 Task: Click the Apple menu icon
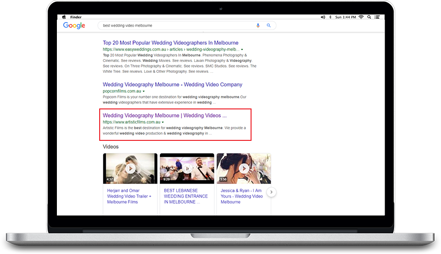coord(64,17)
